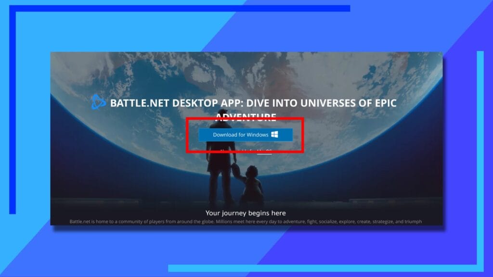Click the top edge of the red highlight box

pos(246,118)
